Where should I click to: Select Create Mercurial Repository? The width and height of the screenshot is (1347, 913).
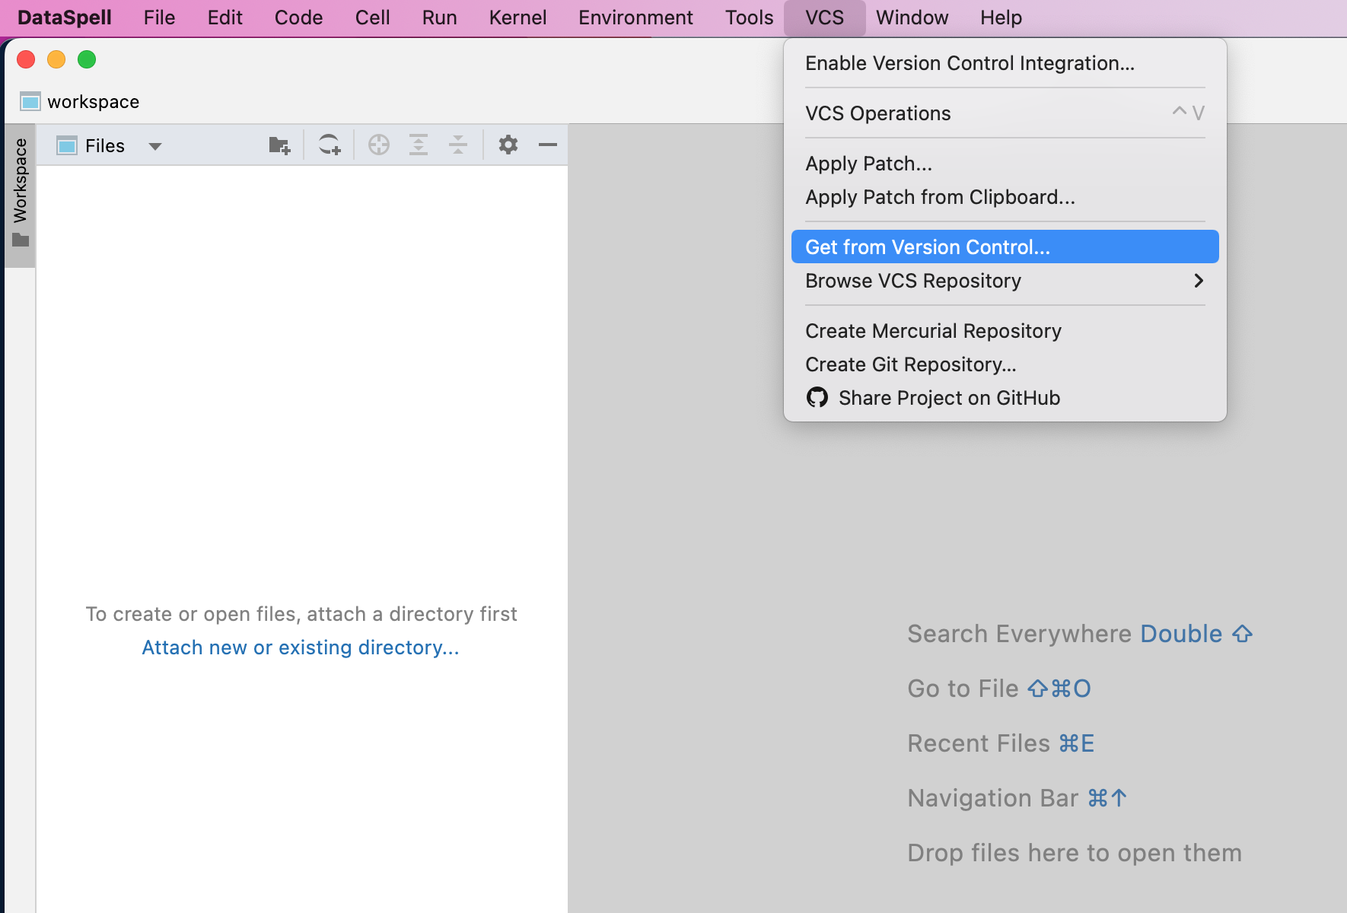[1005, 330]
